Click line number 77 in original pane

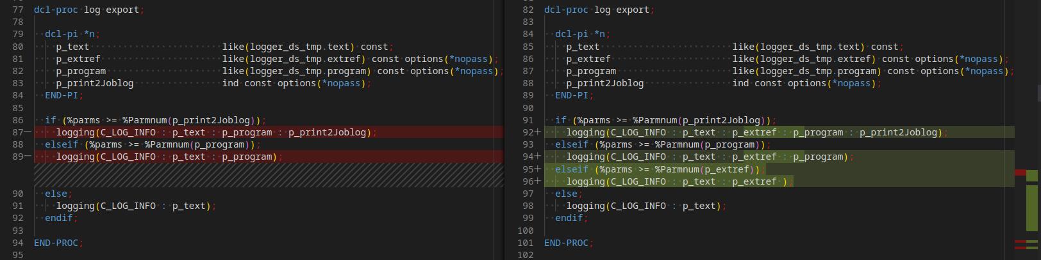tap(18, 10)
